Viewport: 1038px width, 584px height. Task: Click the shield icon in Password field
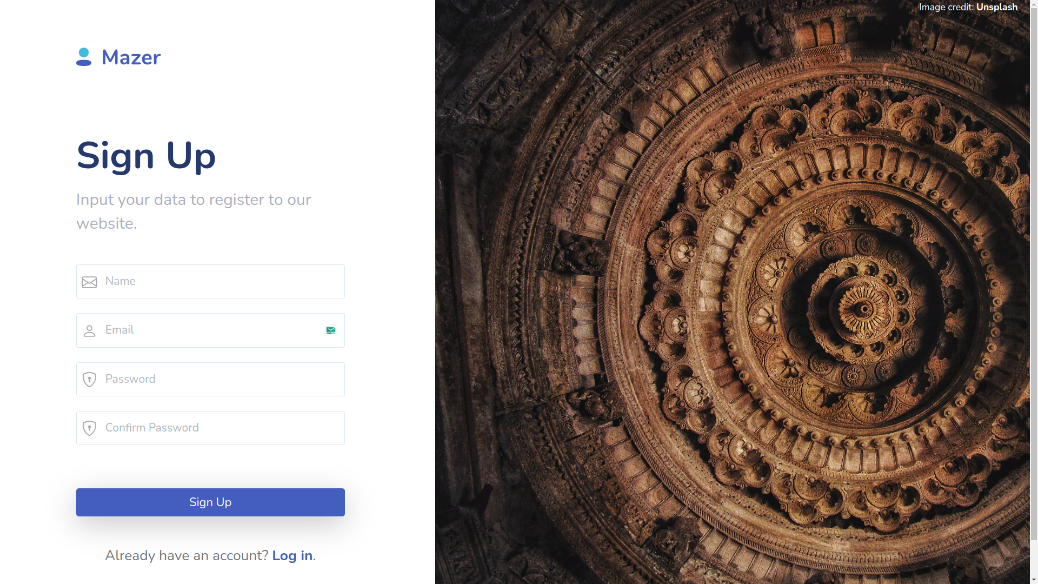point(89,380)
